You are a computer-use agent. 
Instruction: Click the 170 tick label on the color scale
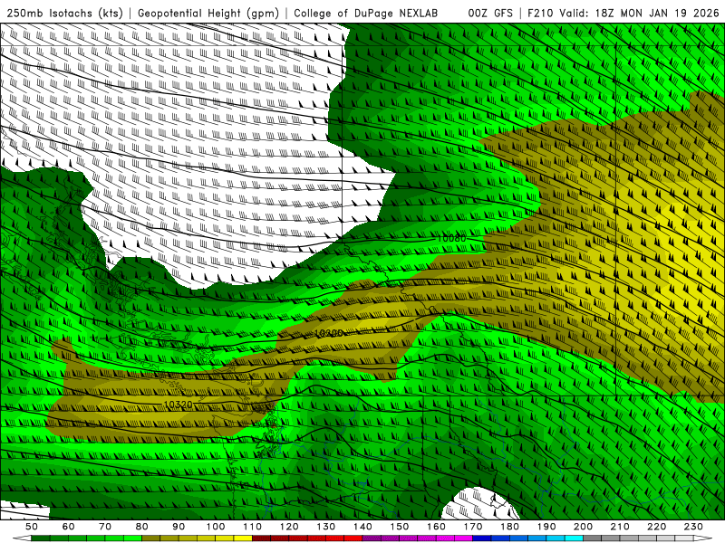click(473, 527)
